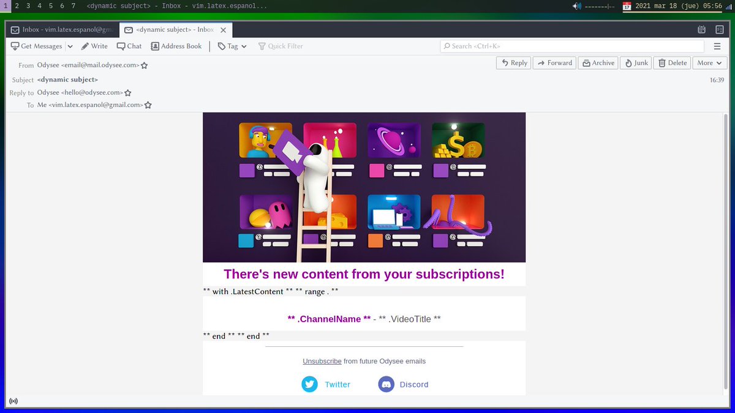Viewport: 735px width, 413px height.
Task: Click the Twitter bird icon
Action: [309, 384]
